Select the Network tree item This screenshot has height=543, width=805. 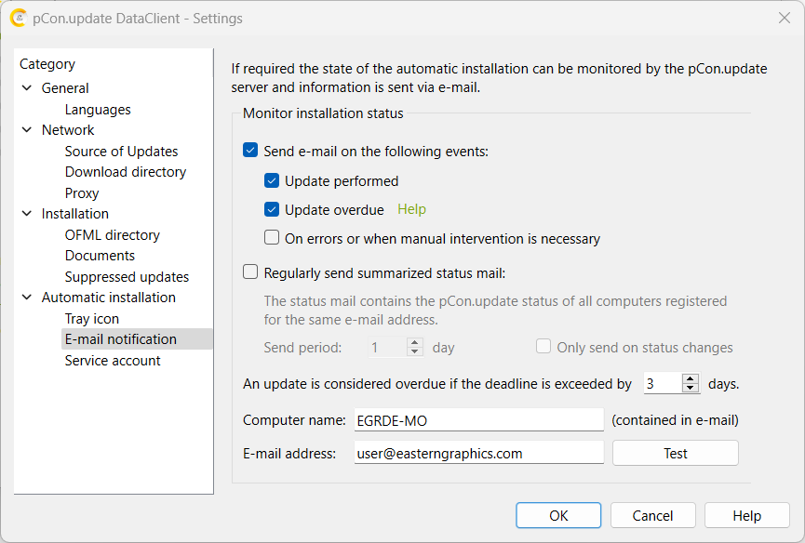[68, 130]
